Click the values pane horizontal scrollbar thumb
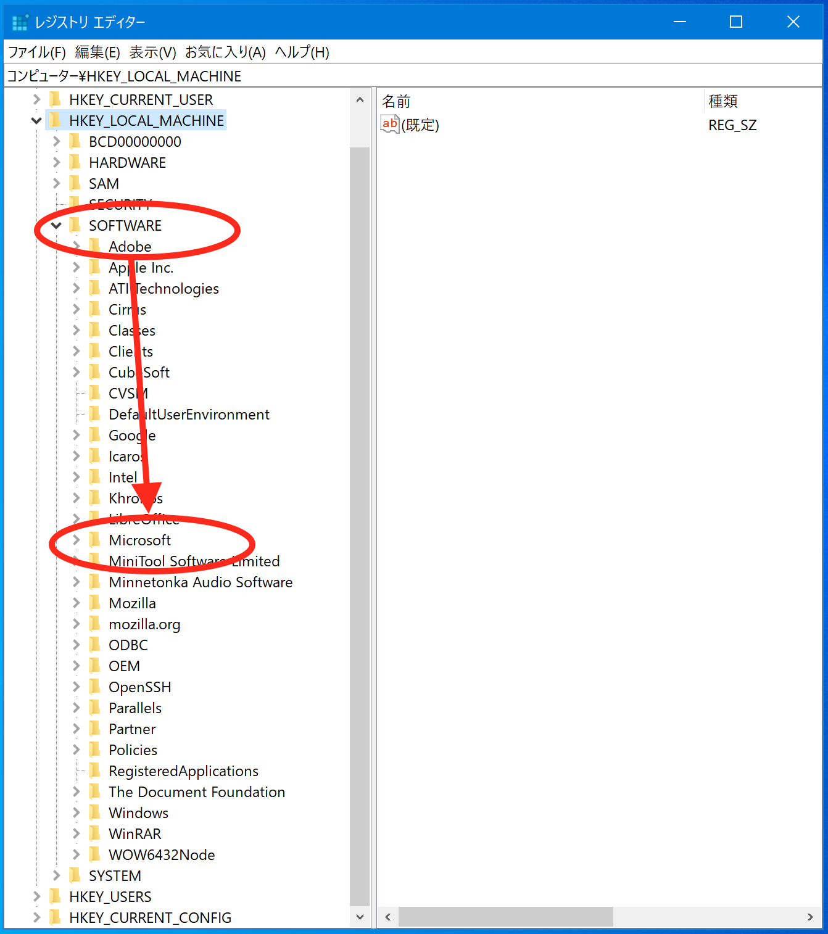This screenshot has height=934, width=828. [506, 917]
